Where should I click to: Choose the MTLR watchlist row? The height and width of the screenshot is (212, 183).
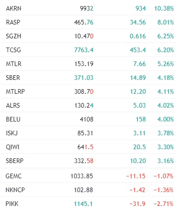(88, 64)
